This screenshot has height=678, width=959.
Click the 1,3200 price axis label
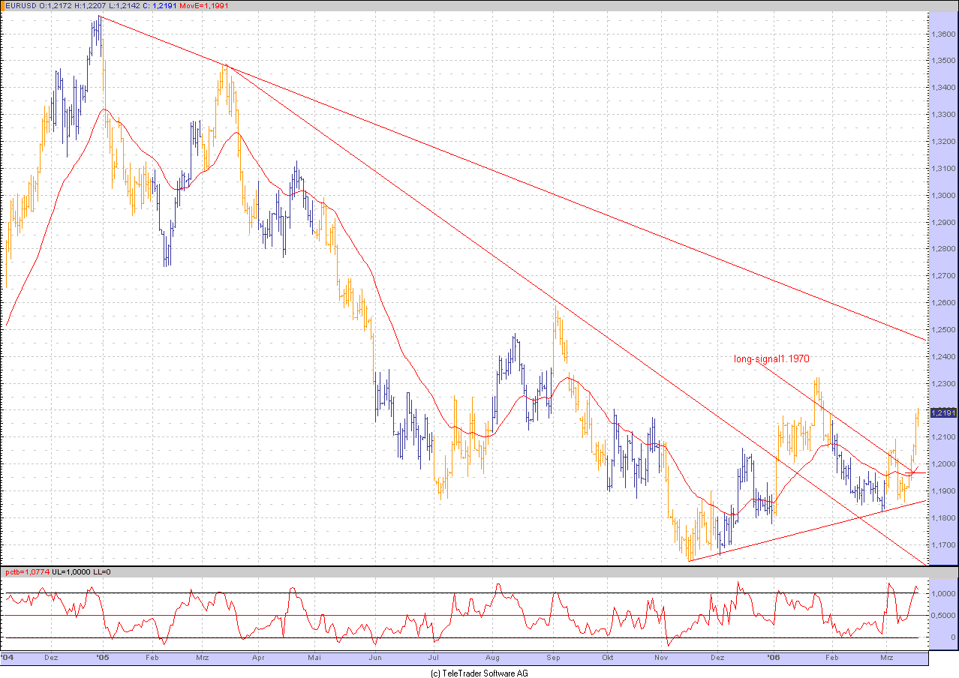(x=943, y=142)
